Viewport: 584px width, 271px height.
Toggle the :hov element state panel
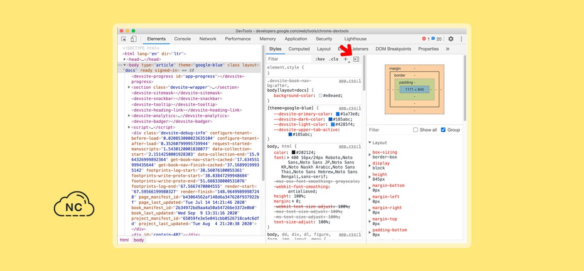[x=320, y=59]
